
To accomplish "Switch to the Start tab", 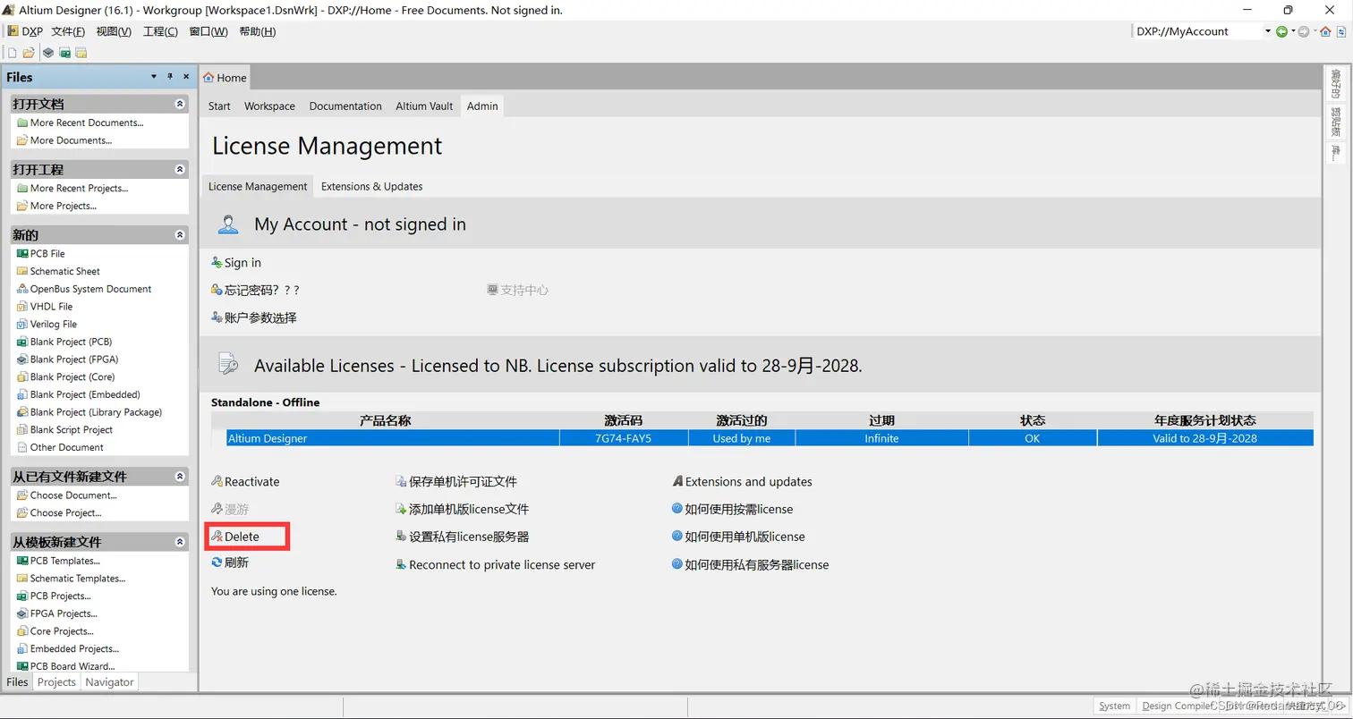I will click(219, 106).
